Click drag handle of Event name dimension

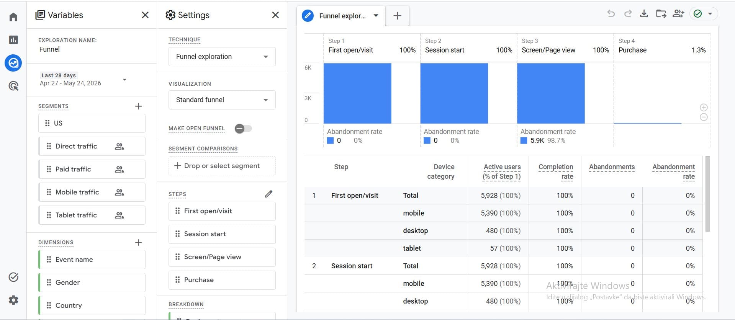coord(49,260)
